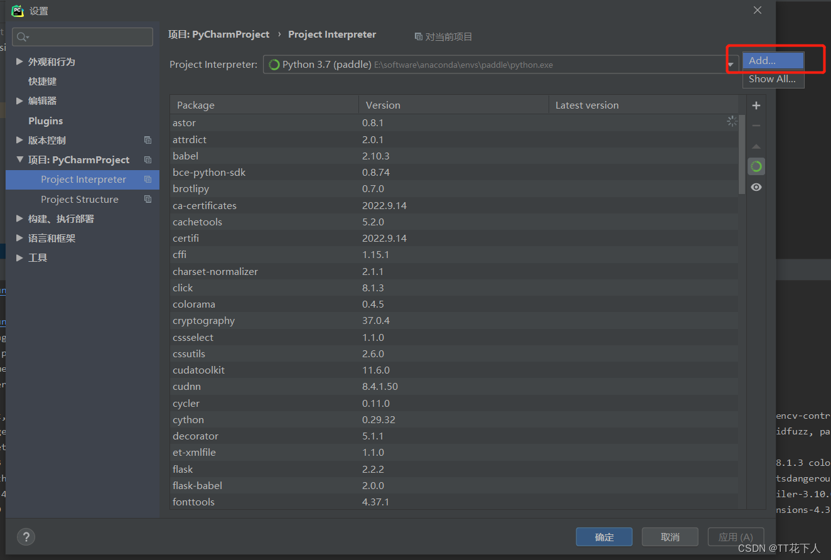Click 项目: PyCharmProject breadcrumb
The height and width of the screenshot is (560, 831).
(x=218, y=35)
